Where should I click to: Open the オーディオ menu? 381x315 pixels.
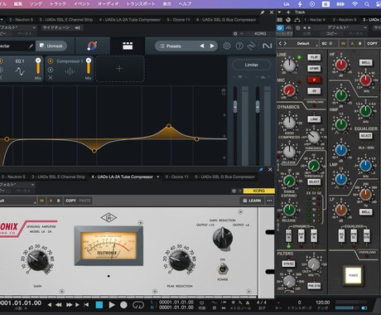point(109,4)
